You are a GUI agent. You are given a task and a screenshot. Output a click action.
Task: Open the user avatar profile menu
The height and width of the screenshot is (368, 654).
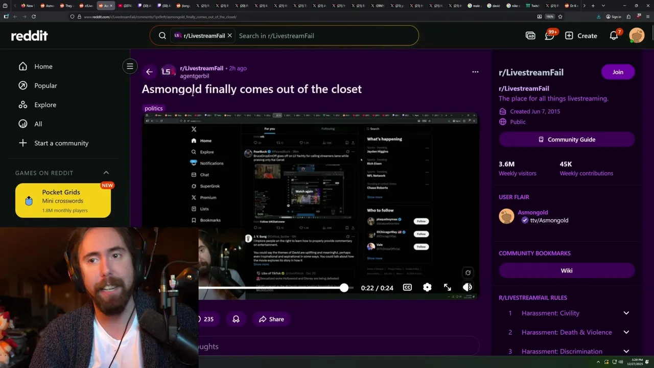click(637, 36)
